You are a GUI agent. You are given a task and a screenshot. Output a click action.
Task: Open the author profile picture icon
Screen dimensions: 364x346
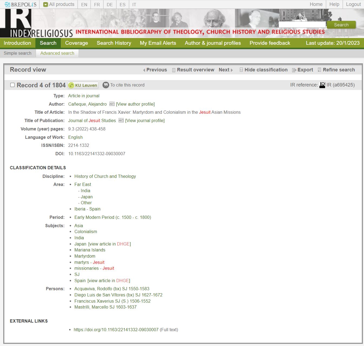(x=111, y=104)
